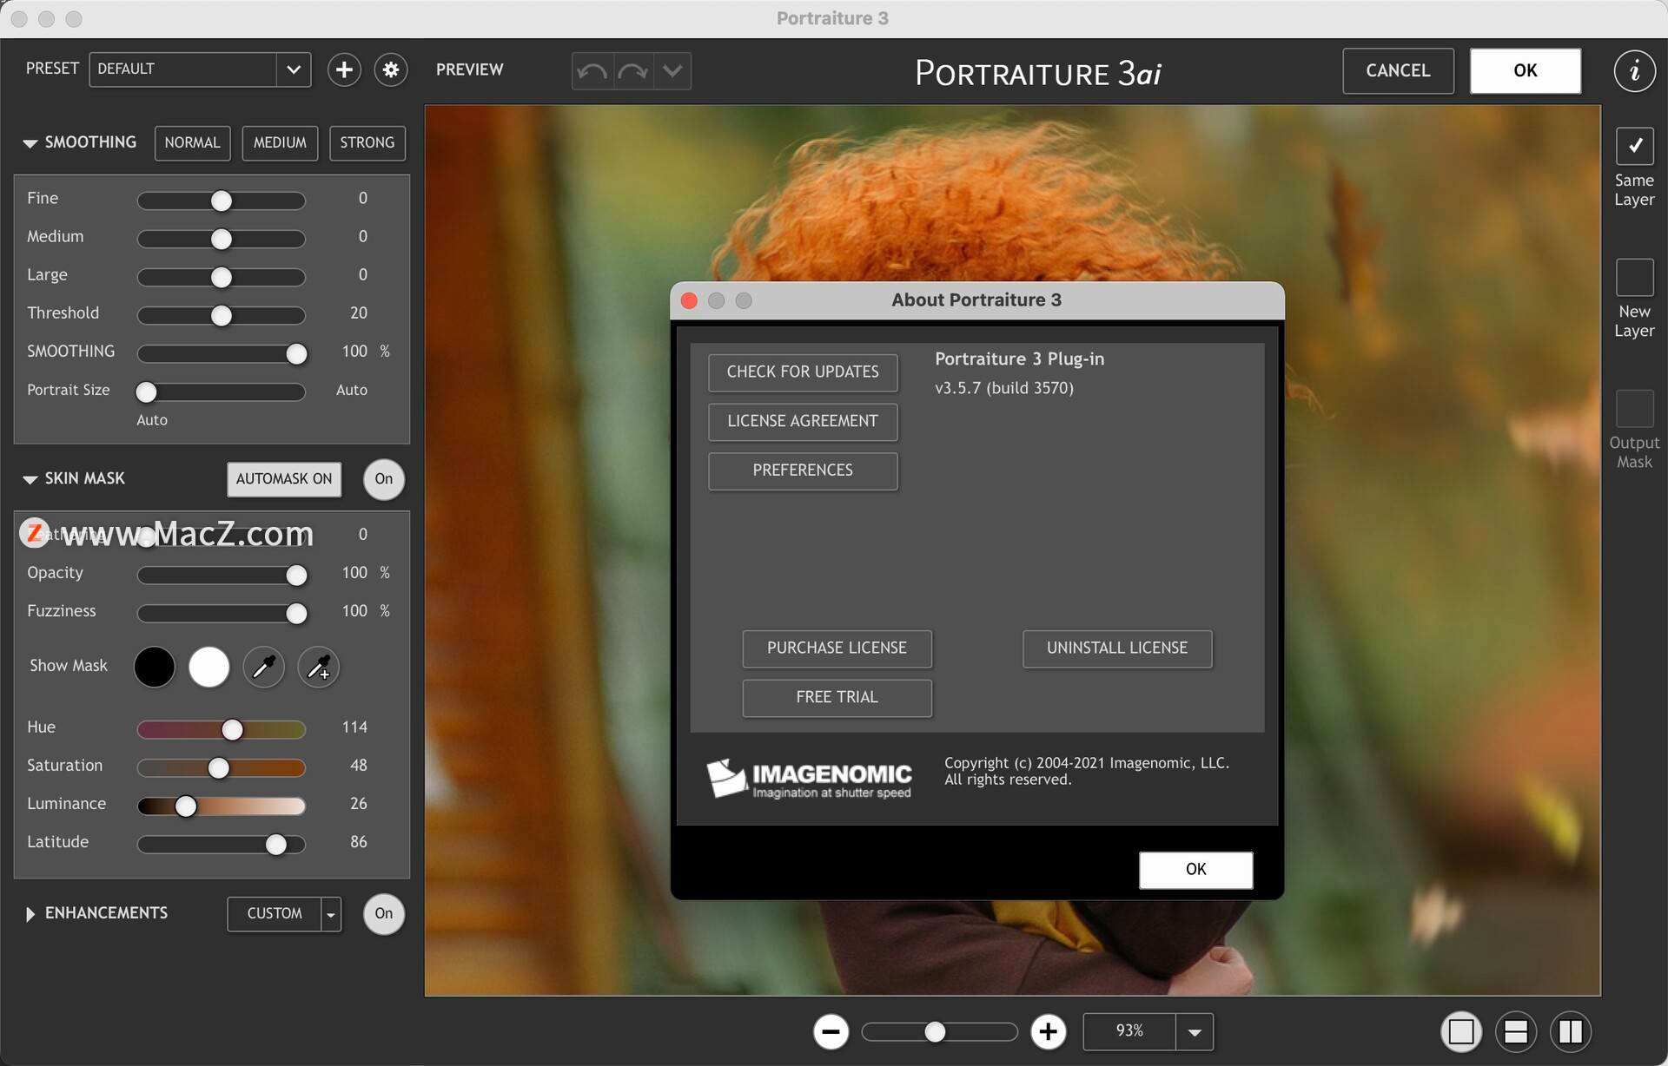Click the undo arrow icon
Viewport: 1668px width, 1066px height.
point(592,70)
